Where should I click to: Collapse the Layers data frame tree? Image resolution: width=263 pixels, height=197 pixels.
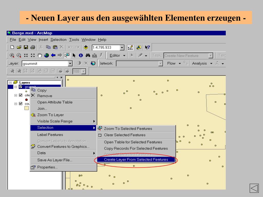coord(10,83)
